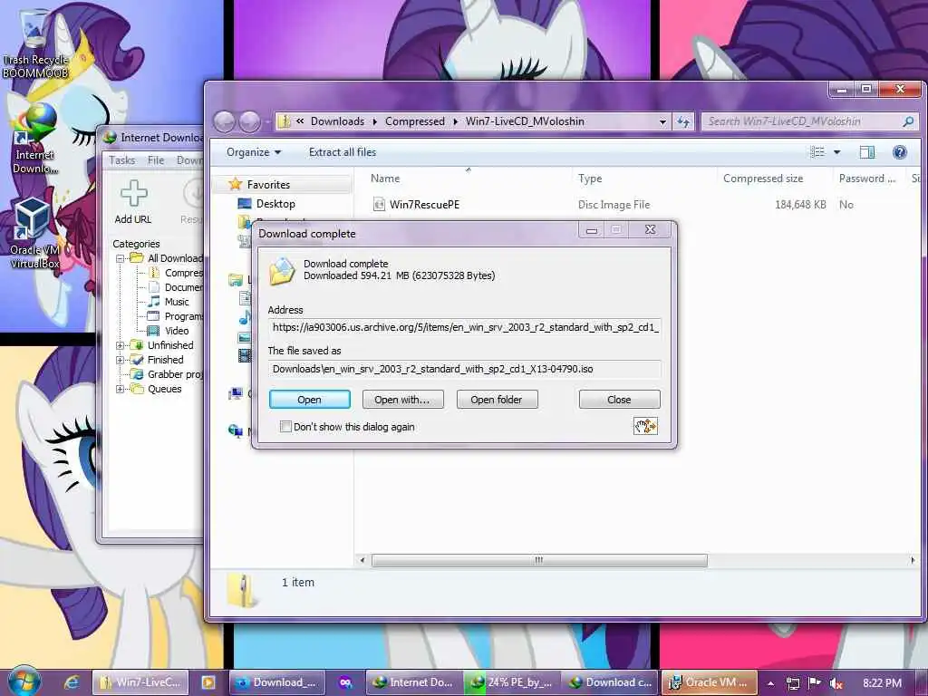Click the Explorer horizontal scrollbar thumb
Image resolution: width=928 pixels, height=696 pixels.
pyautogui.click(x=538, y=560)
